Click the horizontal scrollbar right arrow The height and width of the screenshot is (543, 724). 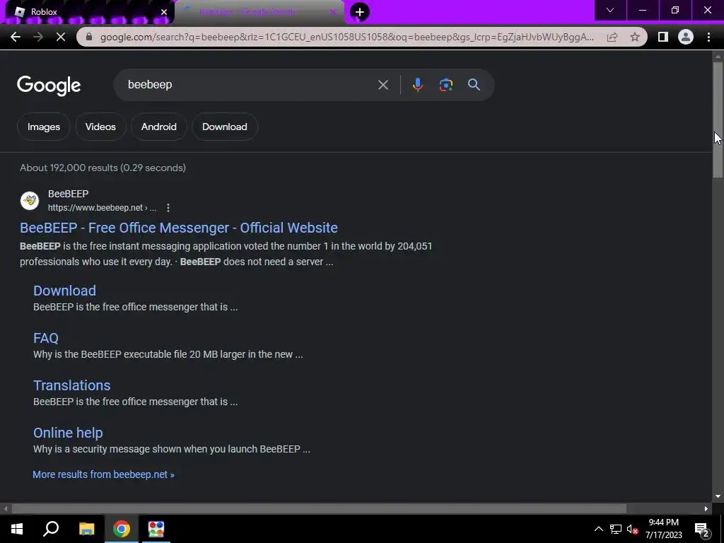click(x=706, y=509)
